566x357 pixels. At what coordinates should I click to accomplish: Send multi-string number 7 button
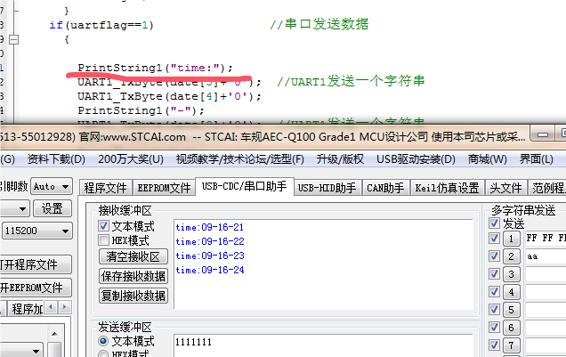pos(511,345)
